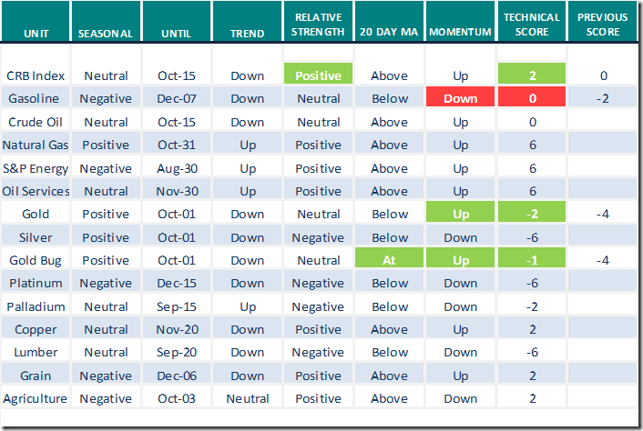Click the red Down cell for Gasoline
The height and width of the screenshot is (431, 643).
coord(461,98)
